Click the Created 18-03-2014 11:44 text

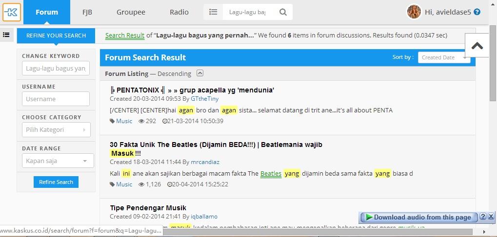point(145,162)
